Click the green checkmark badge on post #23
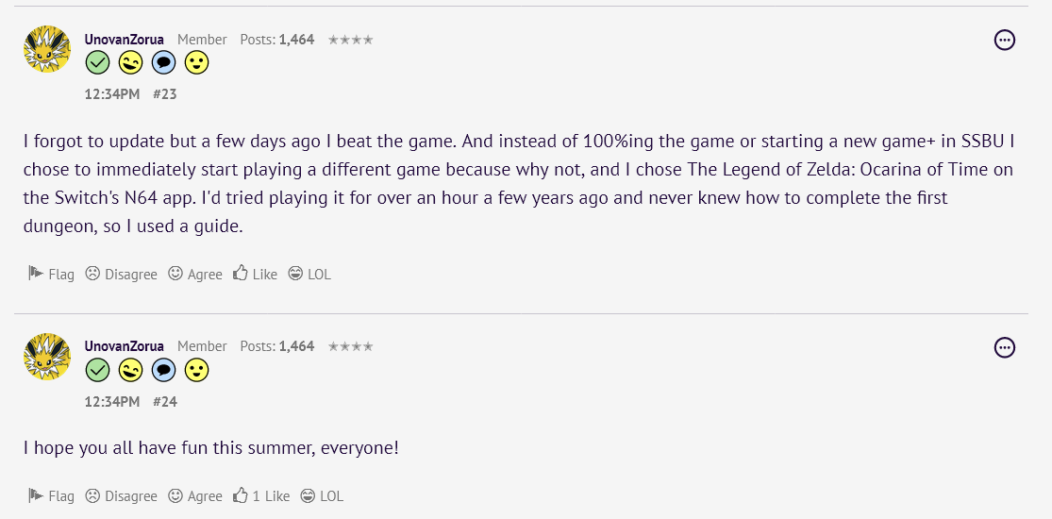1052x519 pixels. click(x=98, y=63)
